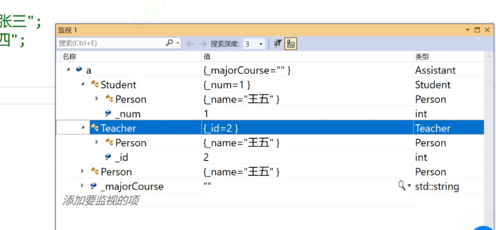Click the search magnifier icon in watch toolbar
Viewport: 496px width, 230px height.
[x=169, y=43]
